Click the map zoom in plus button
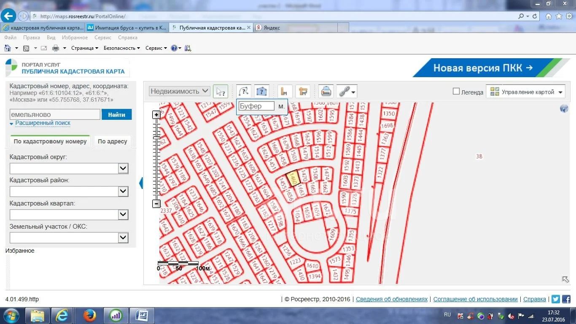 click(156, 114)
